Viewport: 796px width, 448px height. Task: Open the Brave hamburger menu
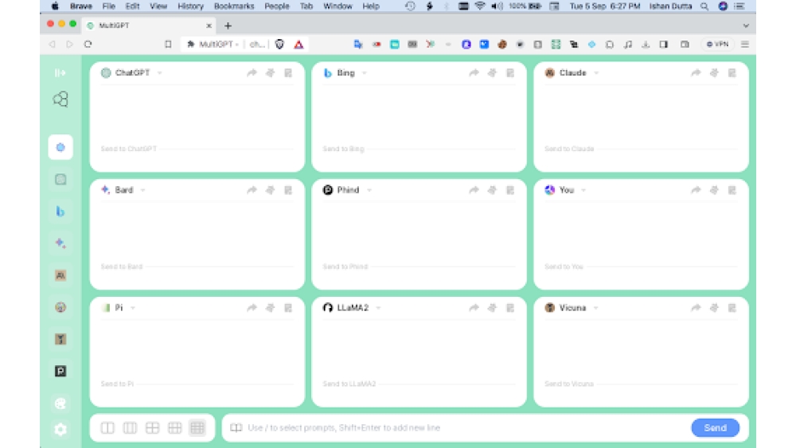745,45
